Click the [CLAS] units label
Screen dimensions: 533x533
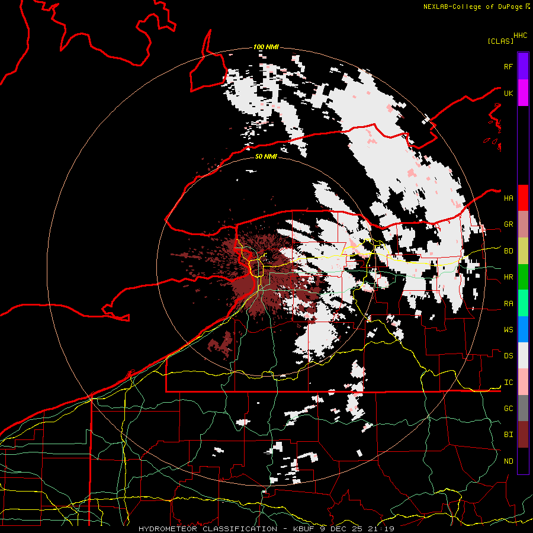pos(500,41)
